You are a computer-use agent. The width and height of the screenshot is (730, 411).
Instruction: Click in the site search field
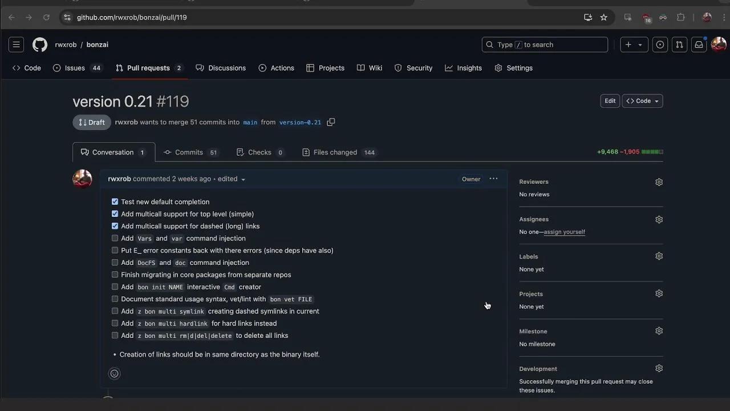tap(545, 45)
